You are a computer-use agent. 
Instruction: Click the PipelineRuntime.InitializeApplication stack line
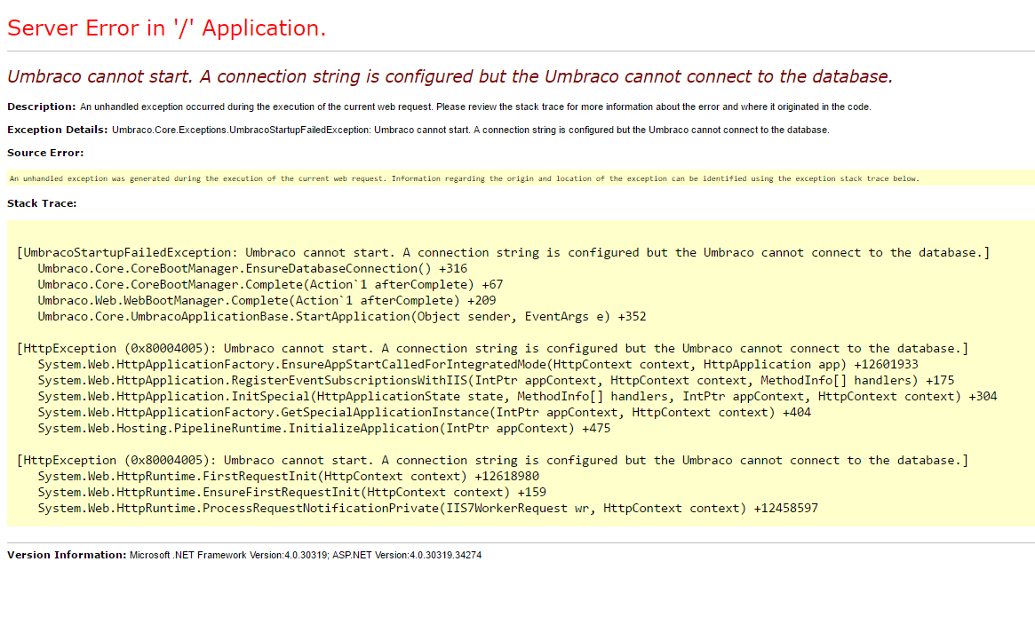[x=325, y=429]
